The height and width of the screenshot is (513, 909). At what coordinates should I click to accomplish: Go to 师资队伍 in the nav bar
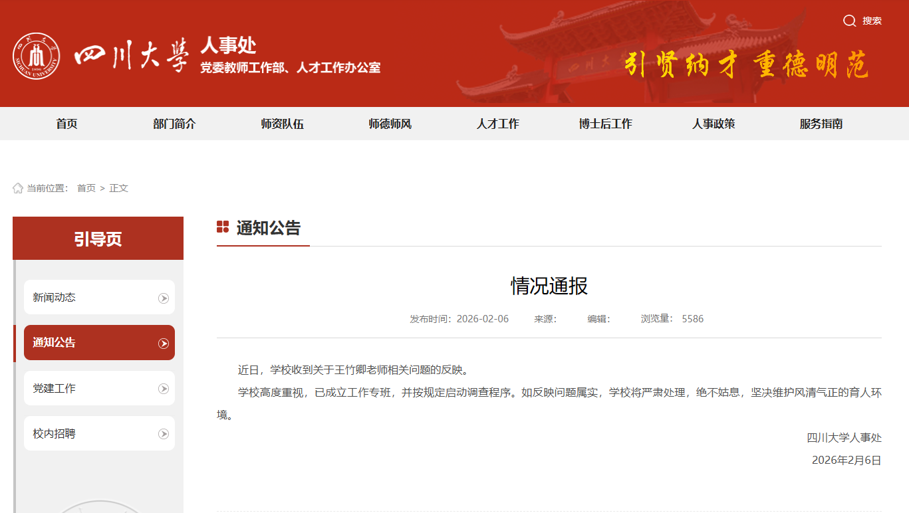click(283, 124)
